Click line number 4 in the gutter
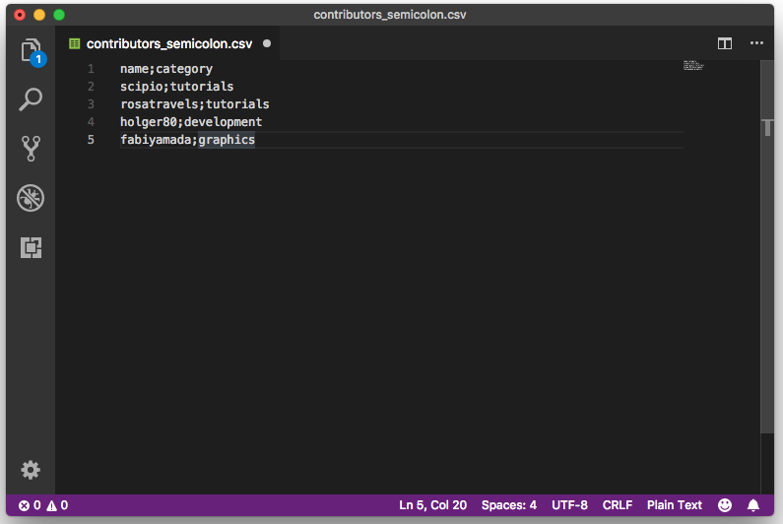Viewport: 783px width, 524px height. 91,122
